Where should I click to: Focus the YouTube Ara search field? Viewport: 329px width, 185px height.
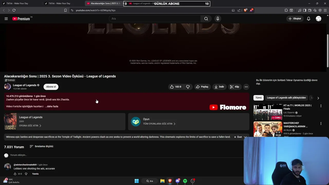pos(155,19)
